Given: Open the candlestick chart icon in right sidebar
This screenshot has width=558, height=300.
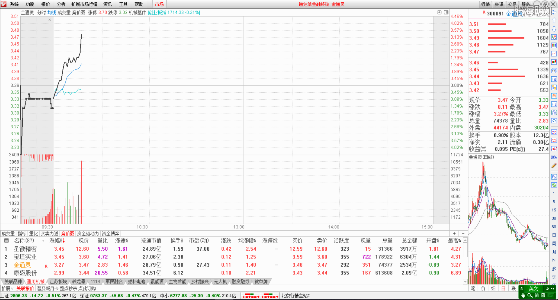Looking at the screenshot, I should (554, 62).
